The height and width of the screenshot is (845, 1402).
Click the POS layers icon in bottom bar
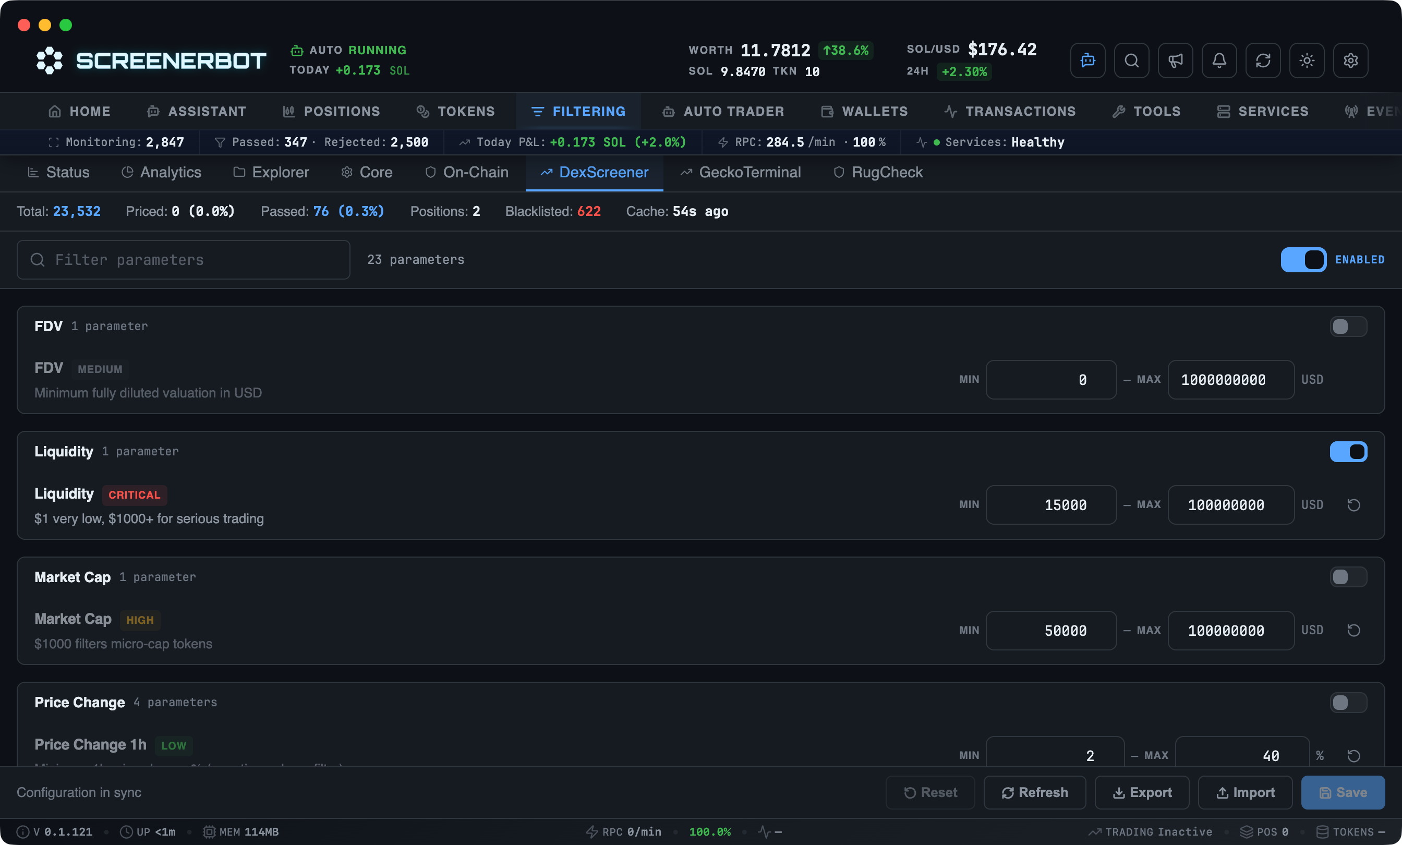[1246, 831]
